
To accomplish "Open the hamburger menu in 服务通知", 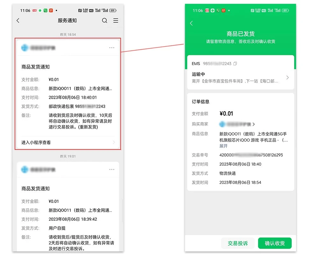I will click(x=116, y=20).
